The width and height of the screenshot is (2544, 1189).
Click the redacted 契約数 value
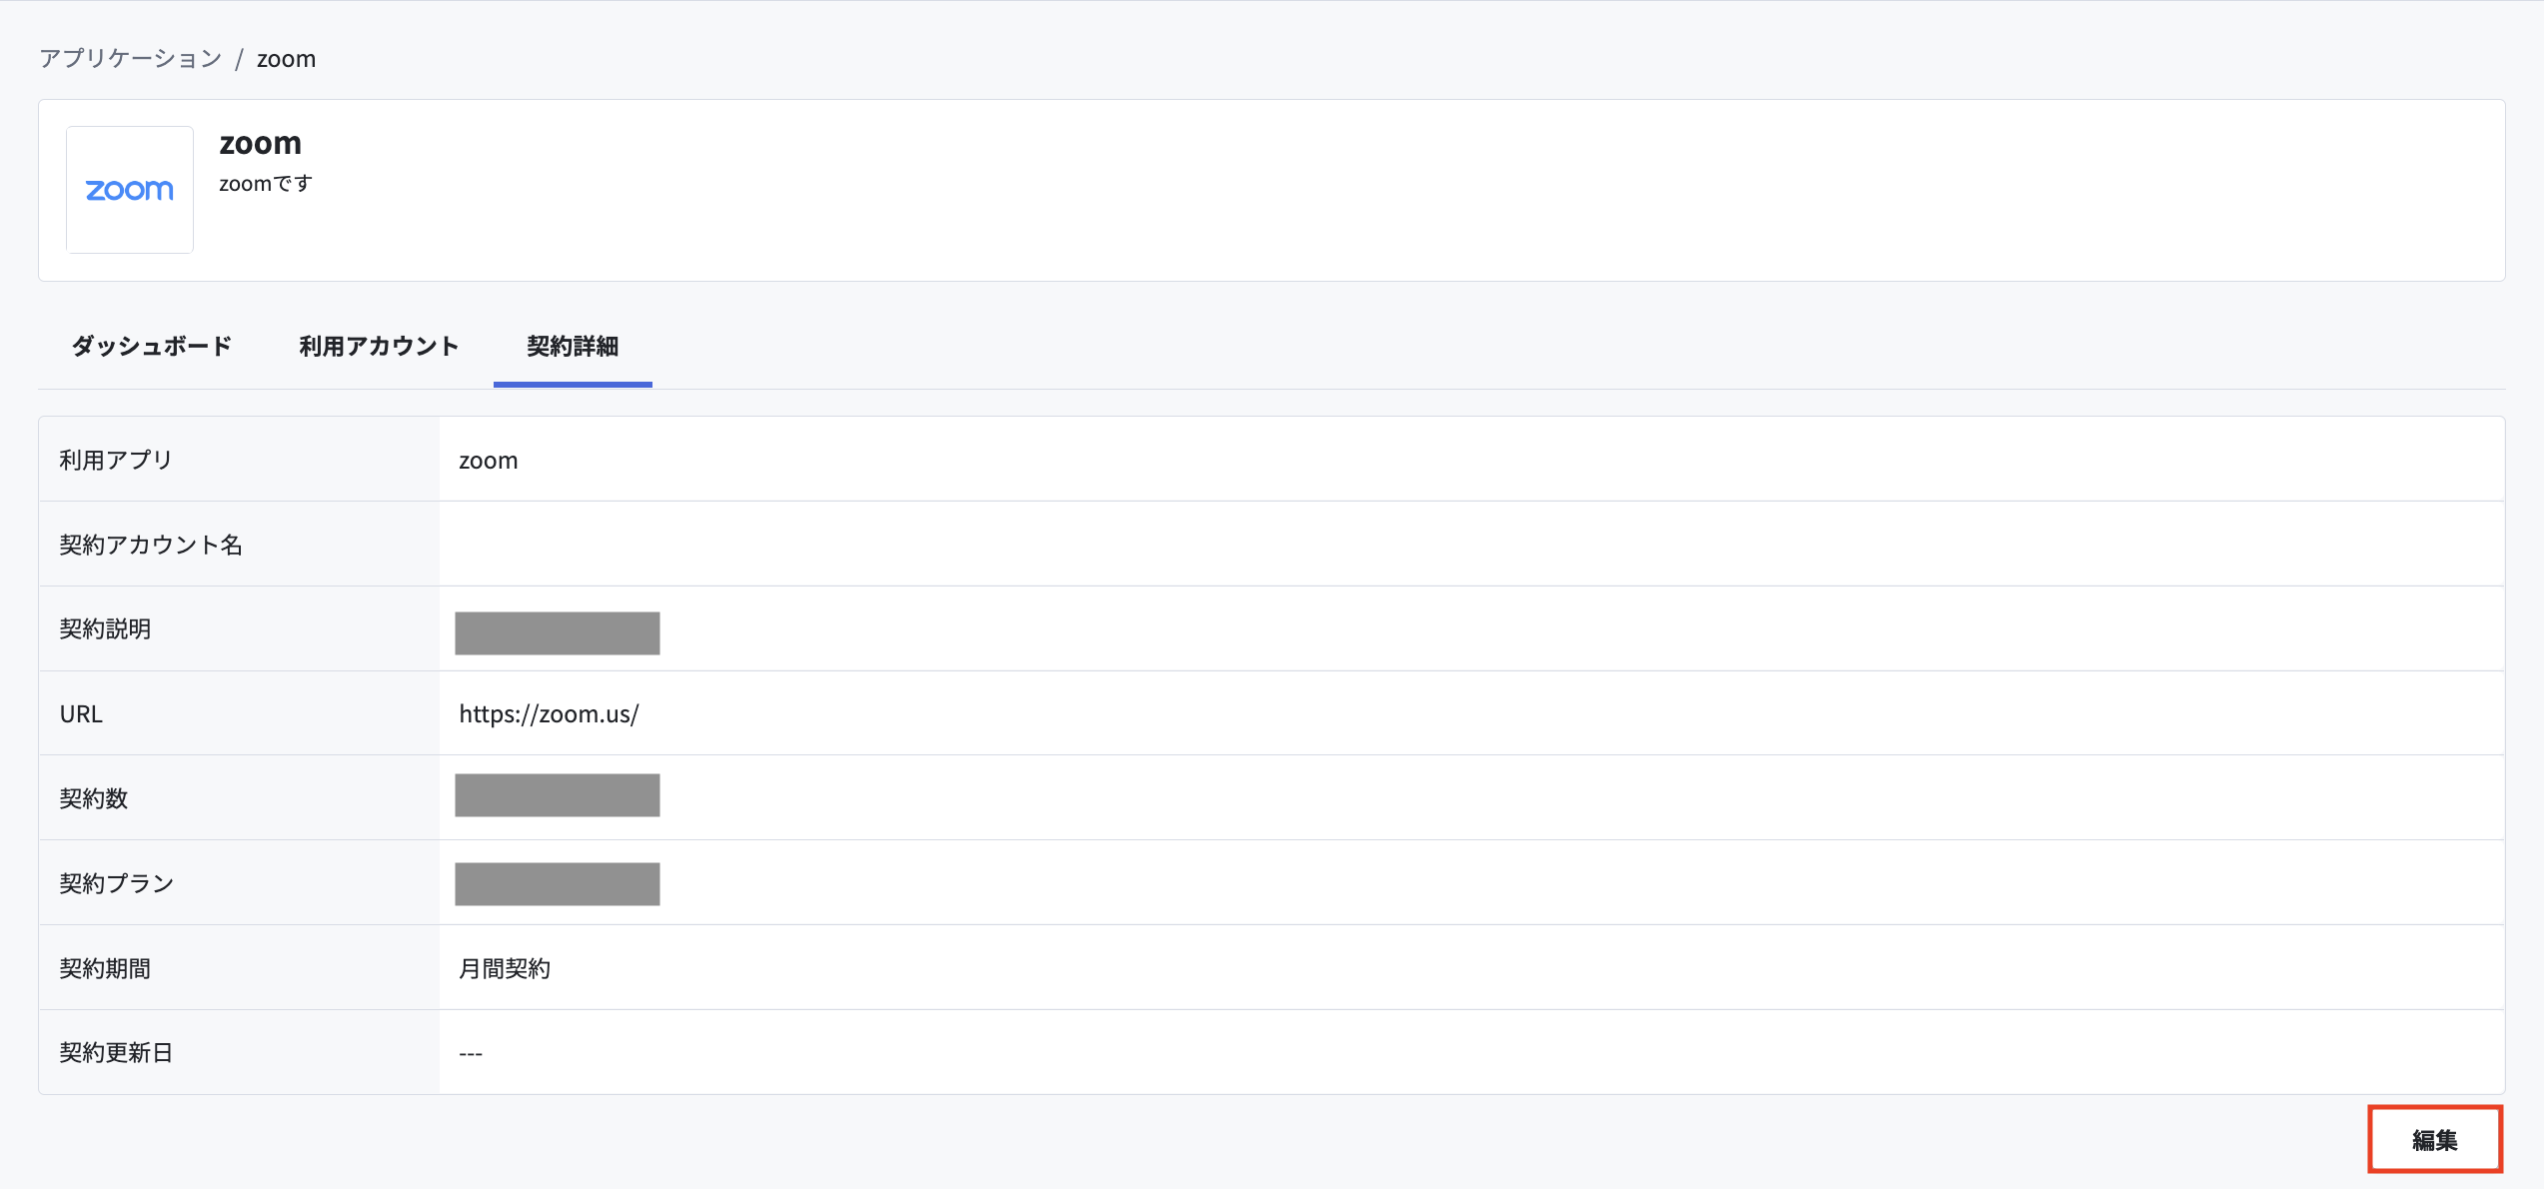[x=558, y=795]
